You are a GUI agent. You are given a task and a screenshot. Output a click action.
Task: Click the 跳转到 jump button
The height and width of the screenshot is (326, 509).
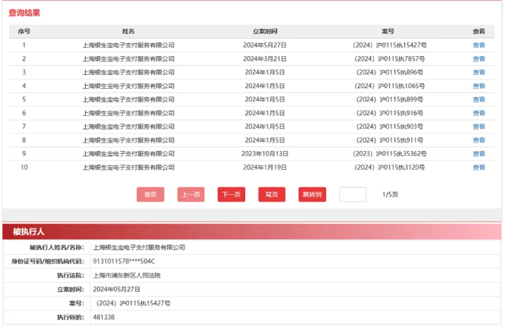click(313, 194)
